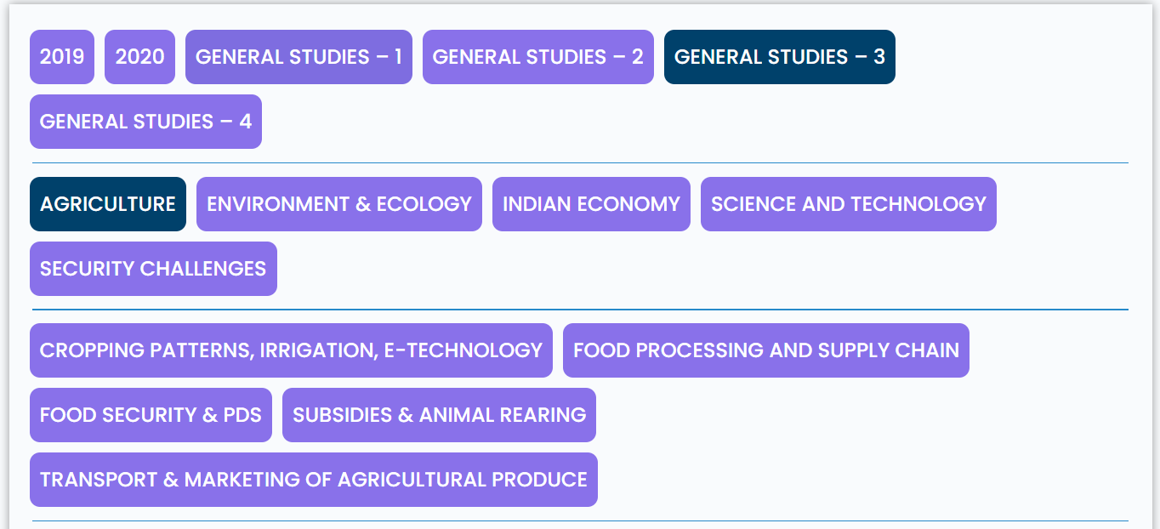Click the active General Studies – 3 tab
This screenshot has width=1160, height=529.
click(780, 57)
